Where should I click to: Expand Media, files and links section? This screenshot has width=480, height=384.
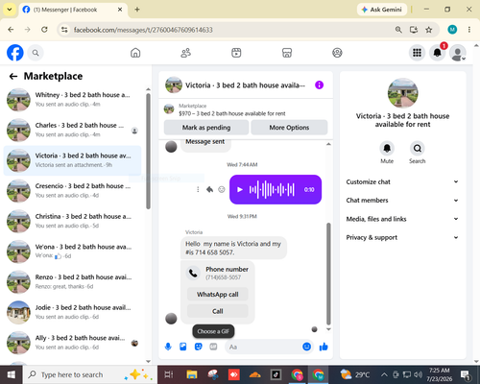click(402, 219)
